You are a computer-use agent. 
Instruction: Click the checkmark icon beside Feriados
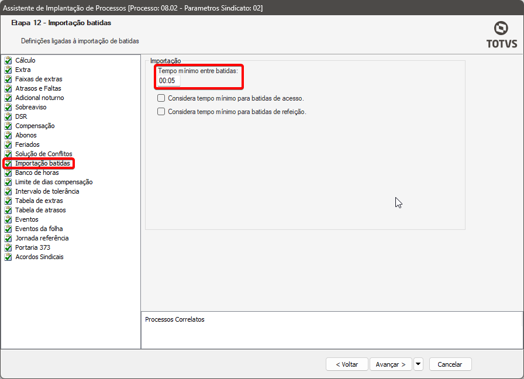click(x=8, y=144)
